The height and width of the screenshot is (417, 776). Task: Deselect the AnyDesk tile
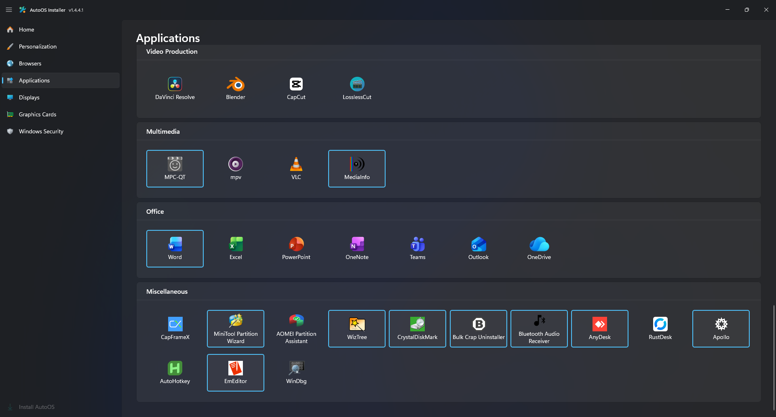600,329
